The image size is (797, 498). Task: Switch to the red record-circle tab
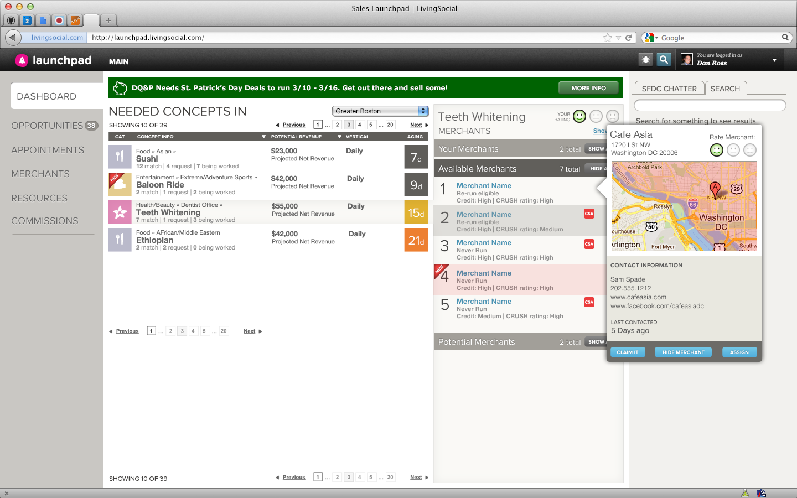click(59, 20)
